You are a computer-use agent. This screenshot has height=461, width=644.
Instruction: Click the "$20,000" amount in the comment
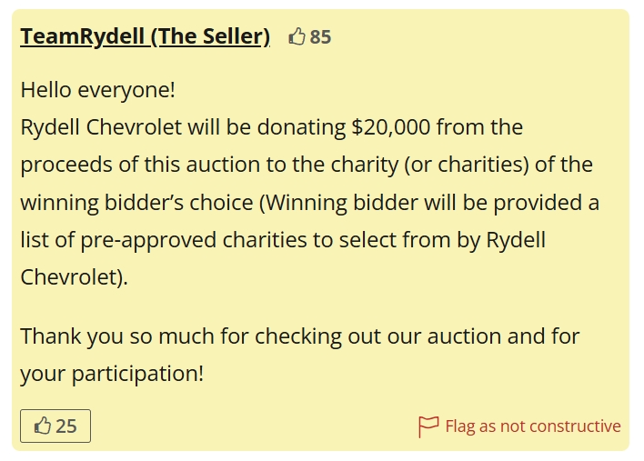[390, 127]
